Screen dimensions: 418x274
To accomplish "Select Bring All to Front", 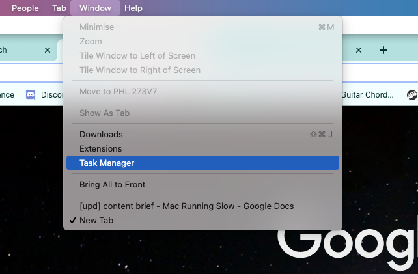I will (x=202, y=184).
